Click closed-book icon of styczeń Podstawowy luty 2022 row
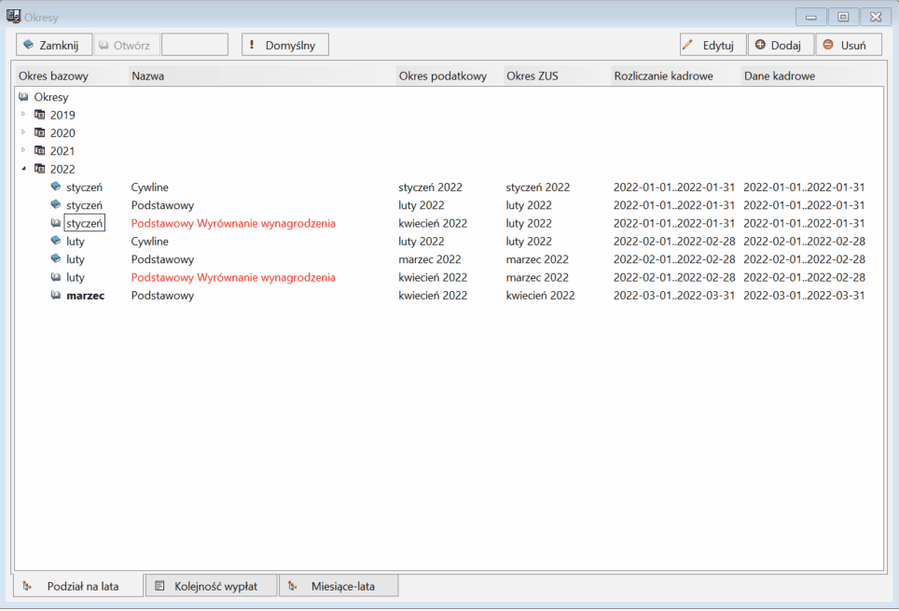Viewport: 899px width, 611px height. (x=56, y=204)
